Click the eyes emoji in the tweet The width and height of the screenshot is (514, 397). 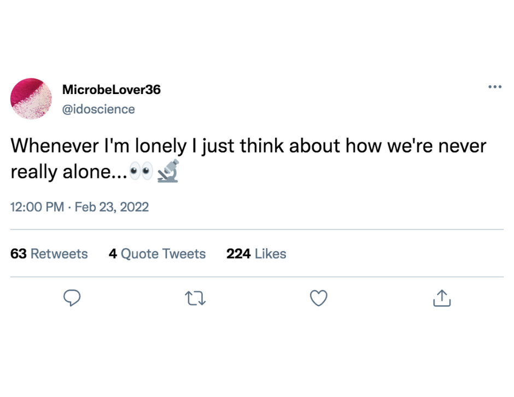click(x=141, y=172)
